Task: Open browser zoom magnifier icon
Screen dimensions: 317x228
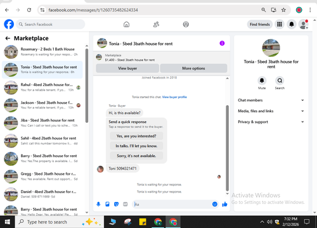Action: [x=264, y=10]
